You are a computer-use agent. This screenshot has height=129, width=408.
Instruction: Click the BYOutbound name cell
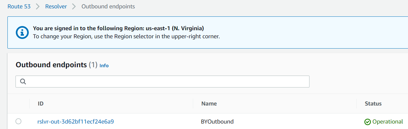[217, 122]
